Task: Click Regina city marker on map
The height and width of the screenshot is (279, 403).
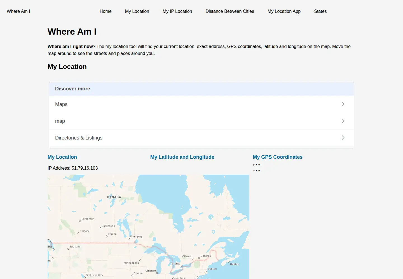Action: [x=107, y=236]
